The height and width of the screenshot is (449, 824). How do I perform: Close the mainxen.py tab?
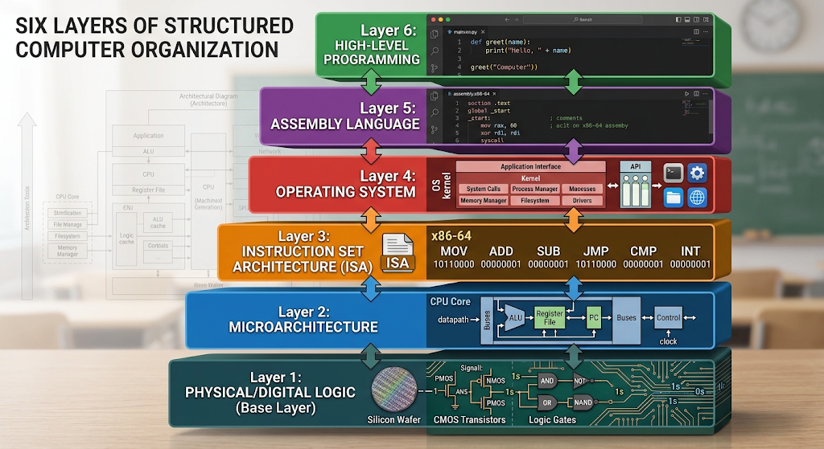pos(483,32)
